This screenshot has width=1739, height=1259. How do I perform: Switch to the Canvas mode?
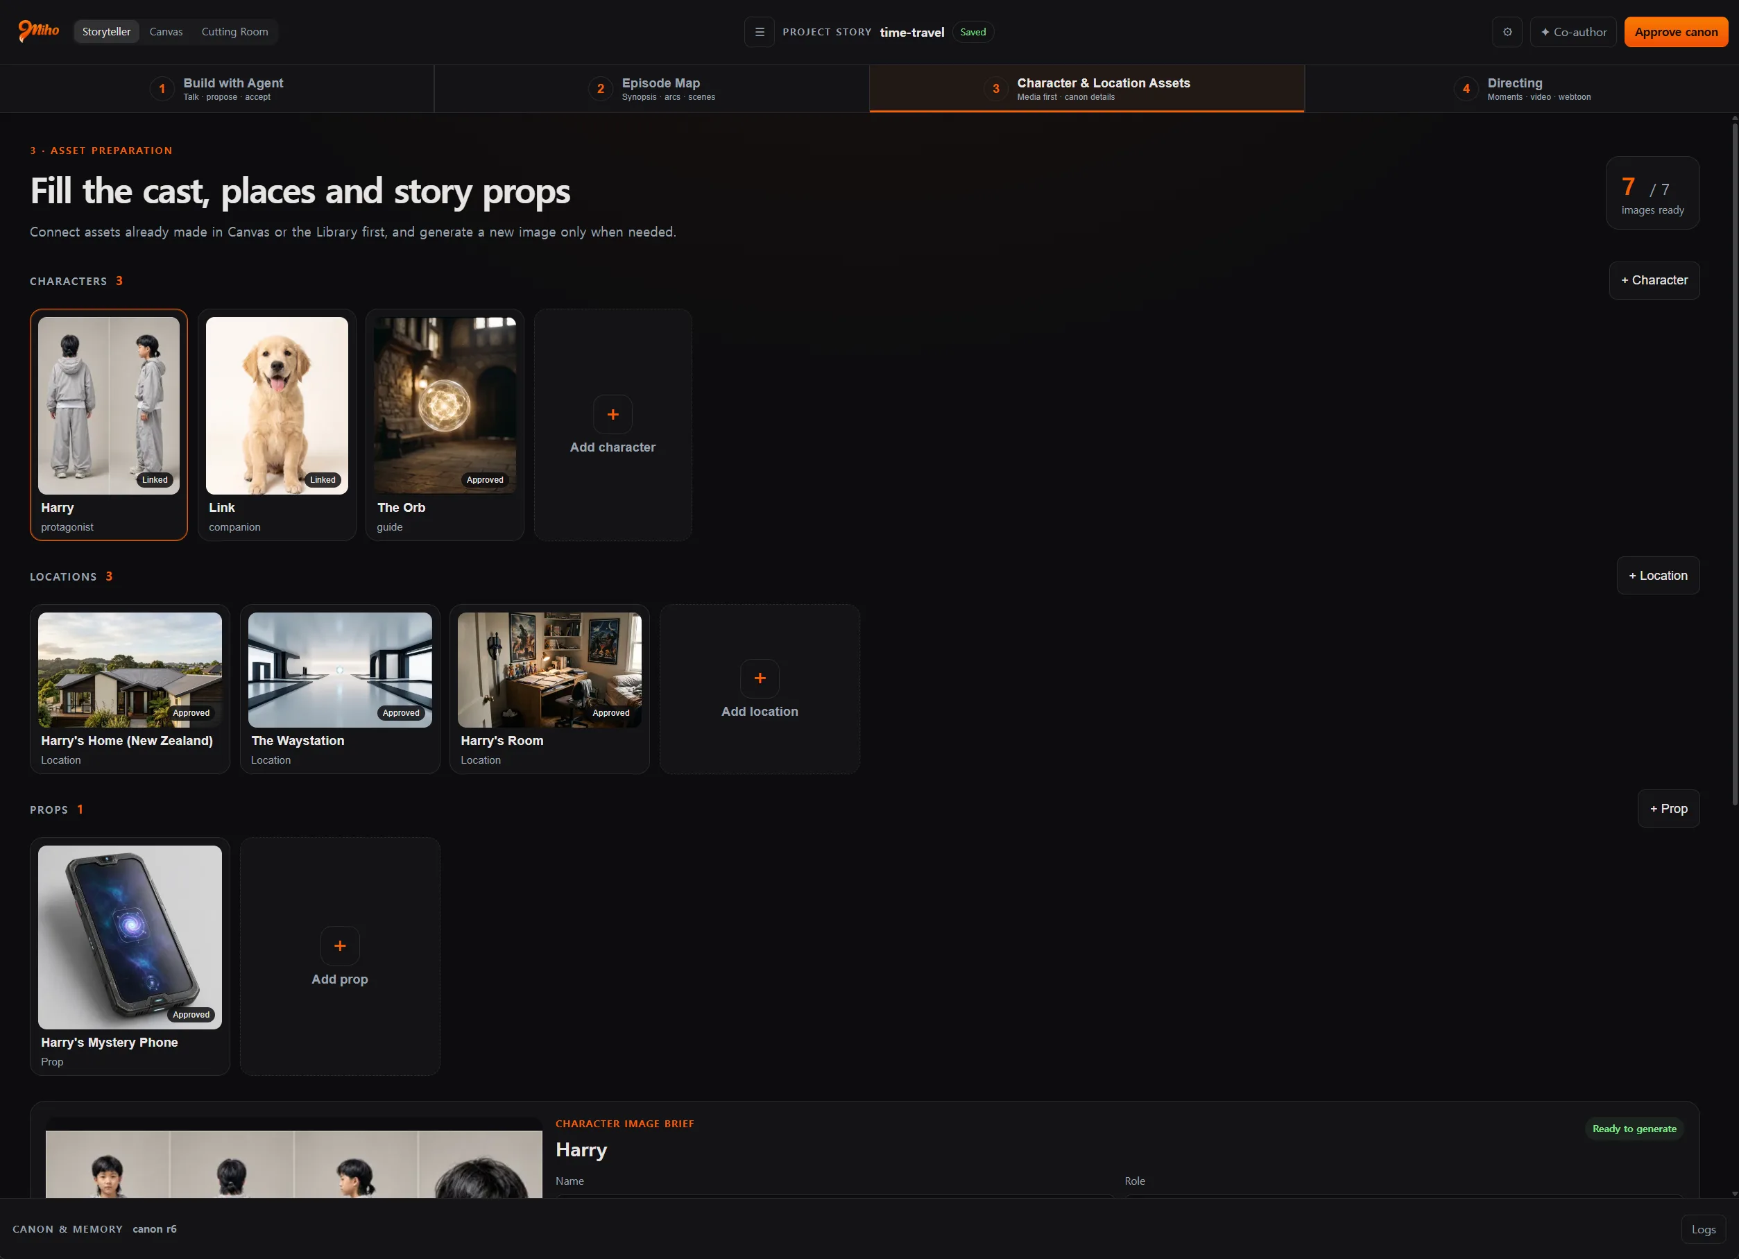pos(166,32)
